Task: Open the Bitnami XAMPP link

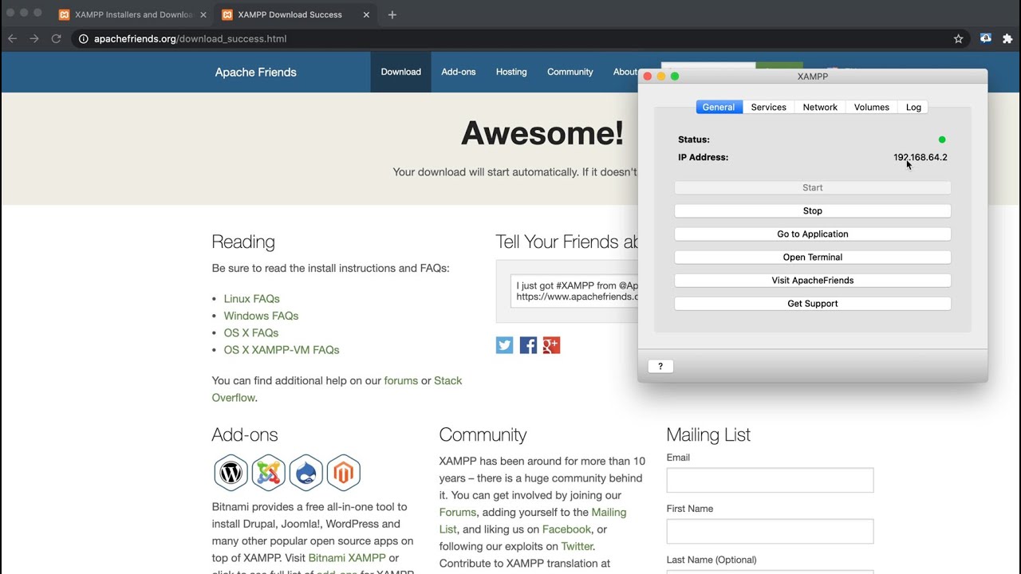Action: pyautogui.click(x=347, y=558)
